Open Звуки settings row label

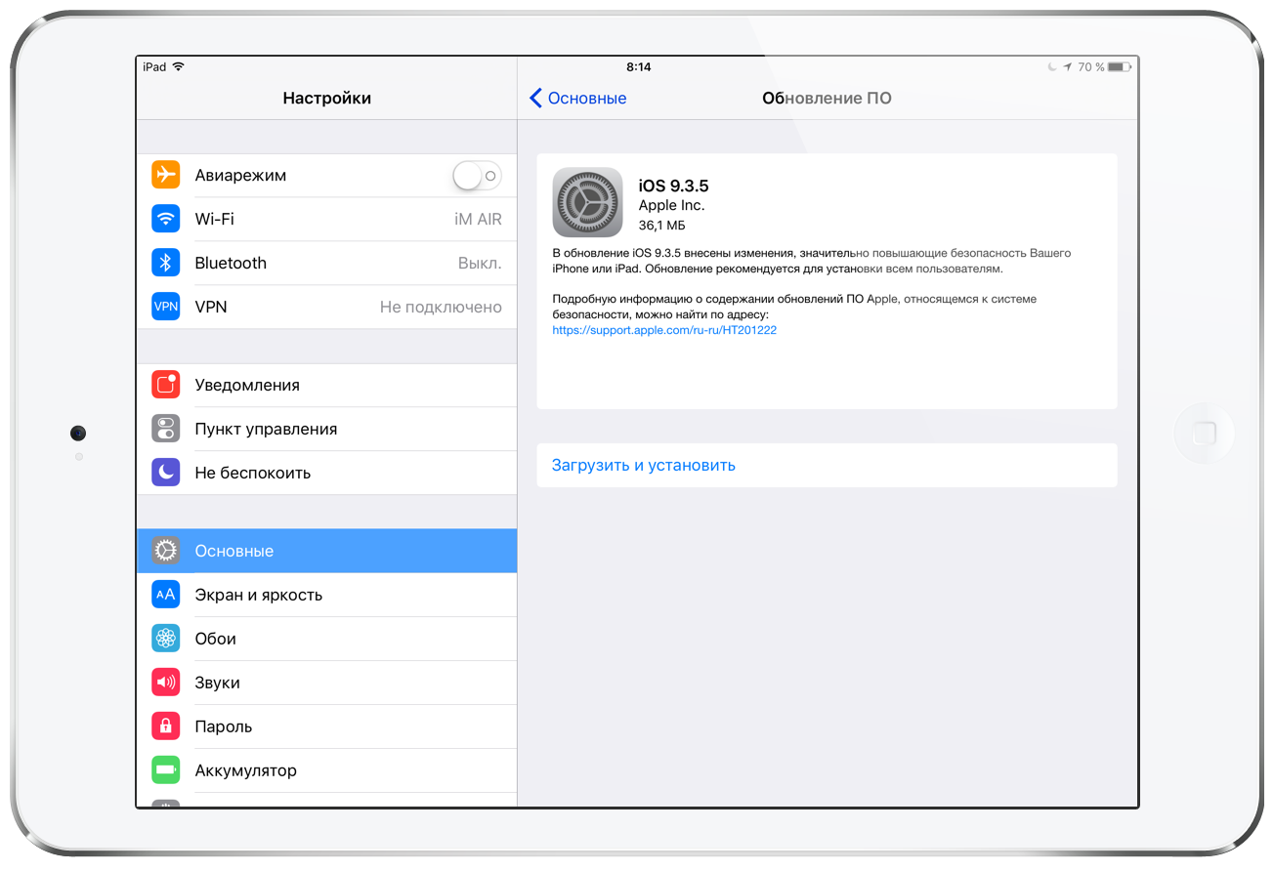coord(217,683)
